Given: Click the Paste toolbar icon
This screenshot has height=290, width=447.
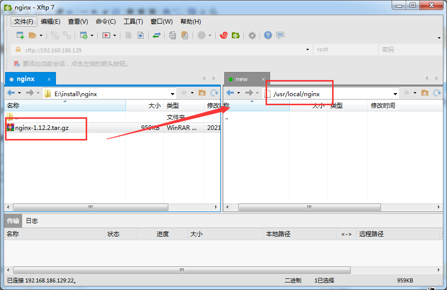Looking at the screenshot, I should click(185, 35).
